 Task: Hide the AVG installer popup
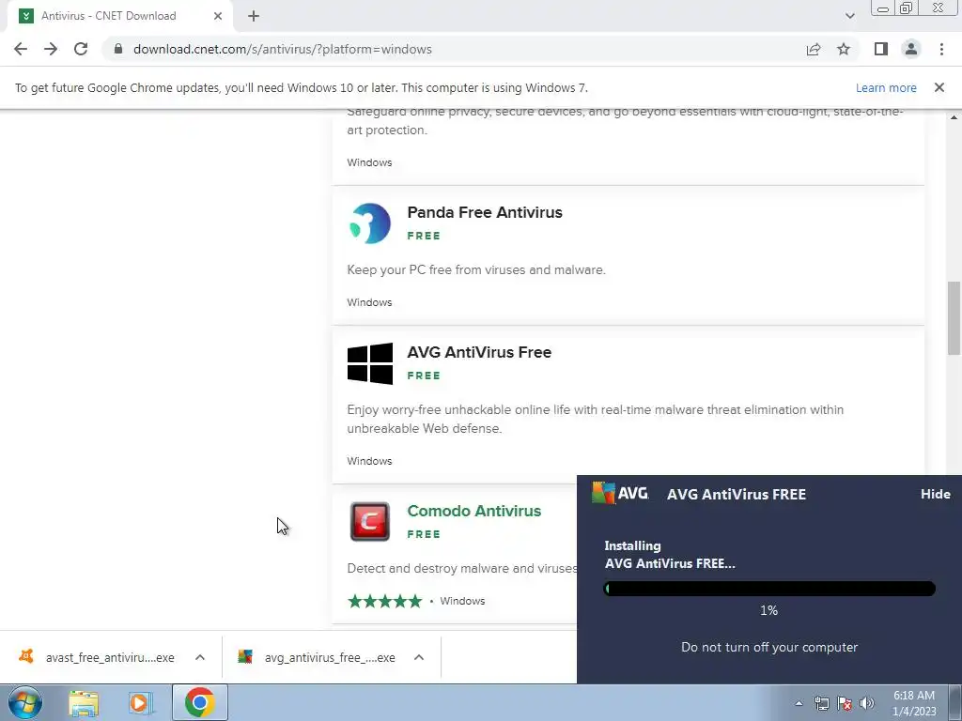(x=935, y=494)
